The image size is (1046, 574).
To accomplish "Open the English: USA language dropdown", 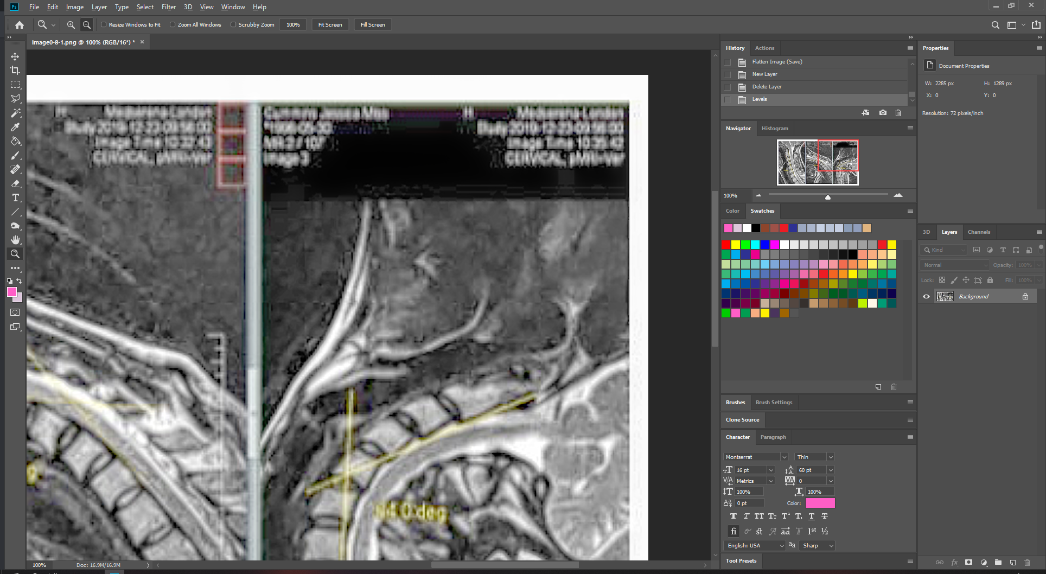I will pyautogui.click(x=755, y=546).
